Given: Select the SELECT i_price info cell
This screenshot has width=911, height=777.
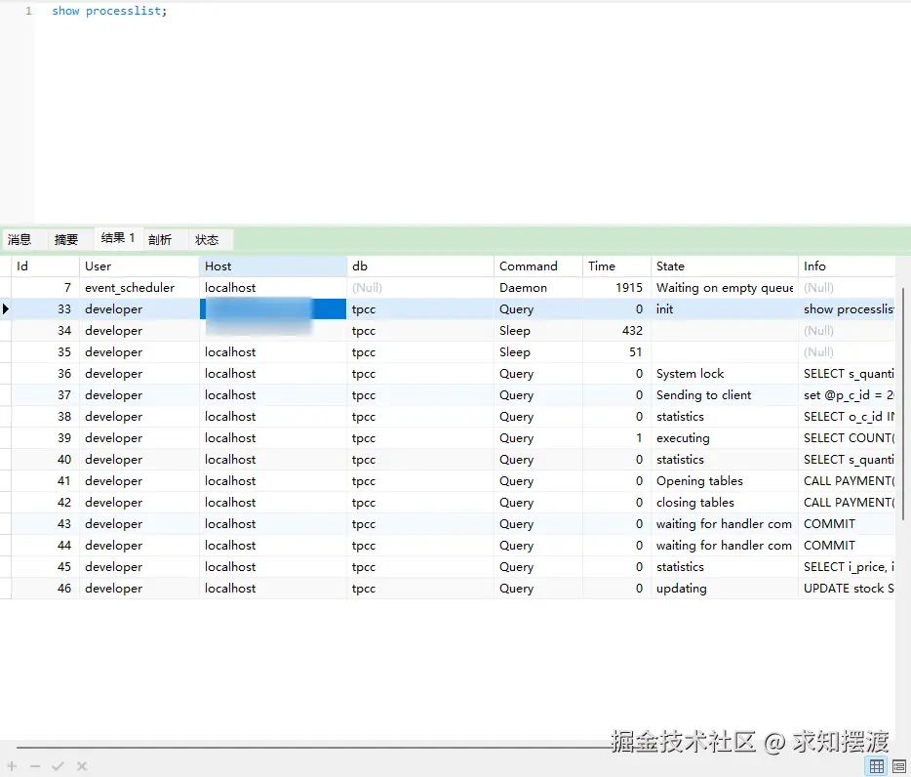Looking at the screenshot, I should coord(847,568).
